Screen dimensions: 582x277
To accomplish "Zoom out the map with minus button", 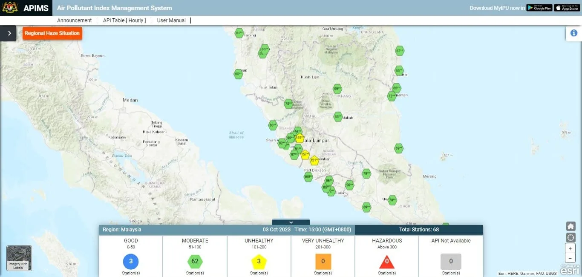I will coord(570,258).
